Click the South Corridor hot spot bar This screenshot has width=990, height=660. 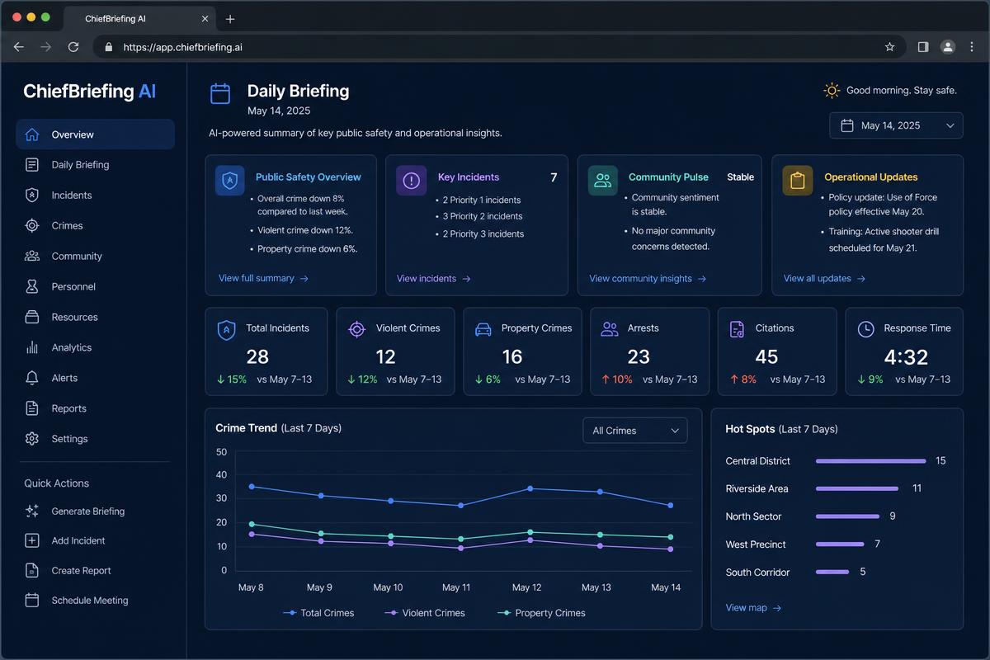(x=832, y=572)
